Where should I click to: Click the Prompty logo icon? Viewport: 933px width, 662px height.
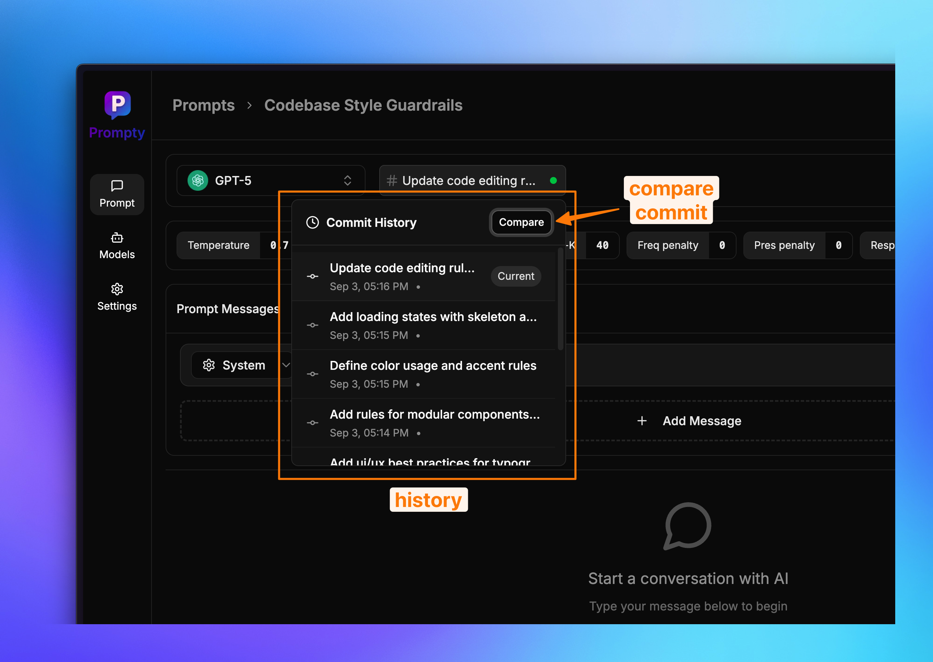[117, 104]
